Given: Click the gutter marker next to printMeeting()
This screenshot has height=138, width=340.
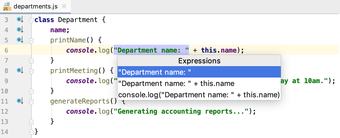Looking at the screenshot, I should [x=20, y=70].
